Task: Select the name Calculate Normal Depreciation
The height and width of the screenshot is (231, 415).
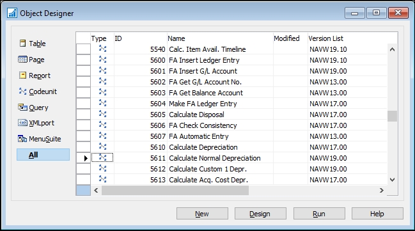Action: (215, 158)
